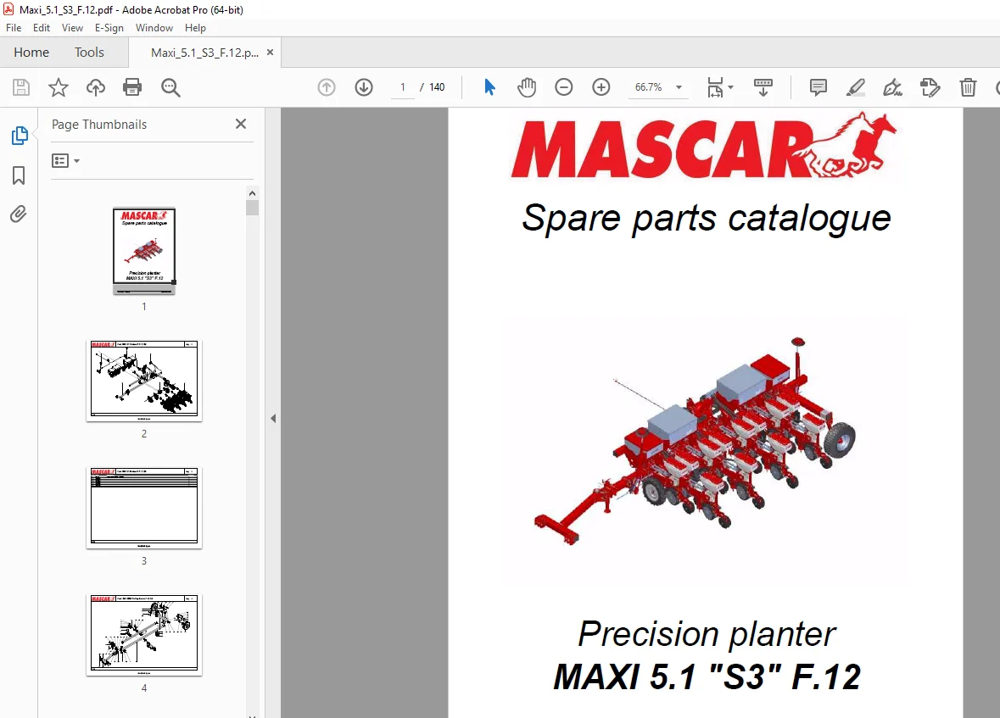This screenshot has height=718, width=1000.
Task: Click the Save file icon
Action: (21, 87)
